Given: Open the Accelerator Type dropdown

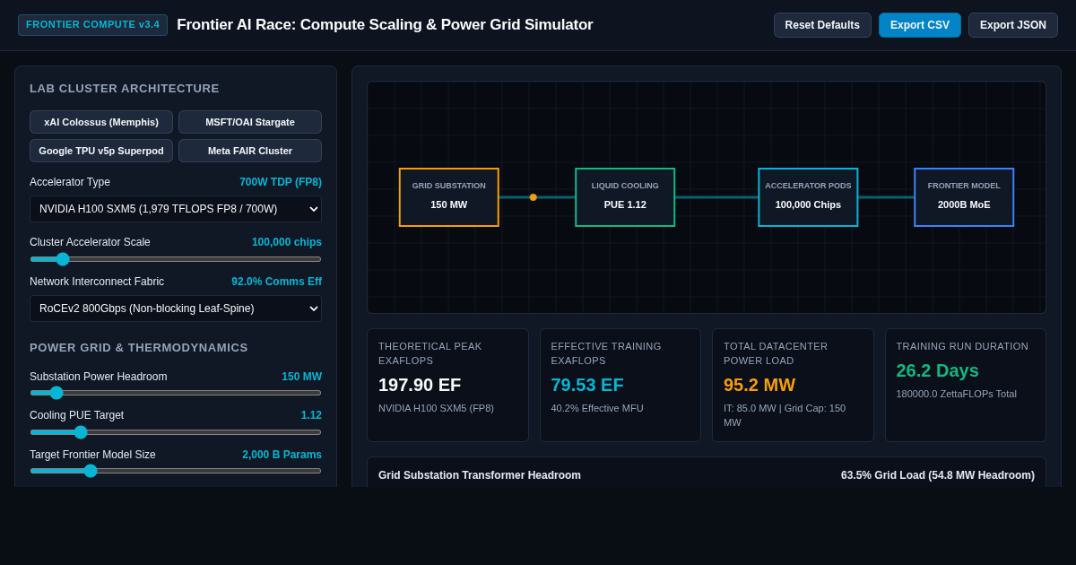Looking at the screenshot, I should coord(176,209).
